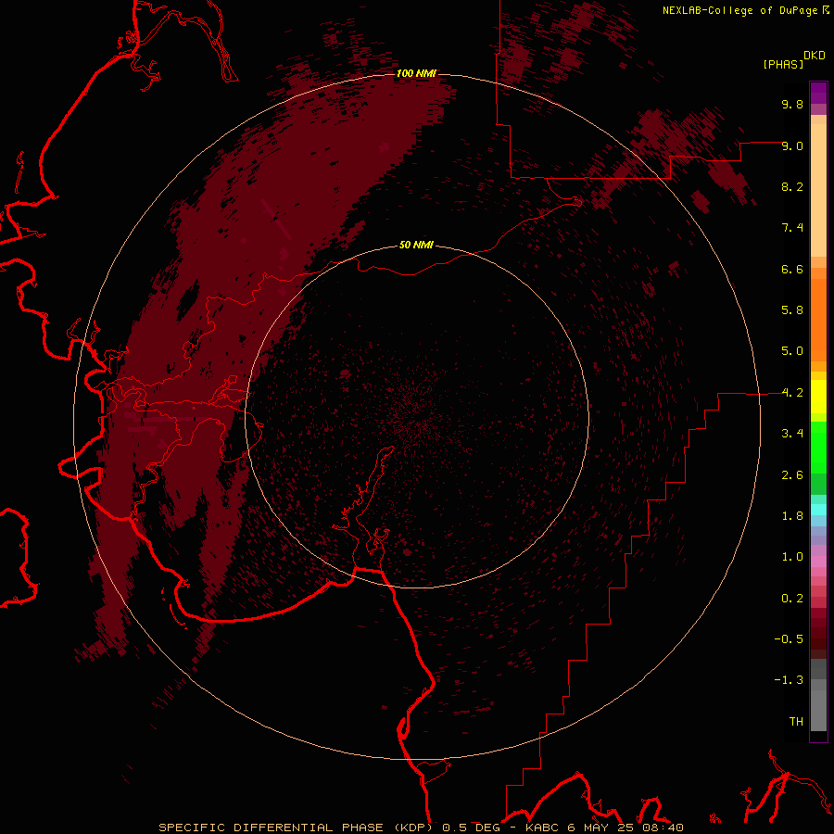
Task: Click the KABC station identifier in caption
Action: click(543, 828)
